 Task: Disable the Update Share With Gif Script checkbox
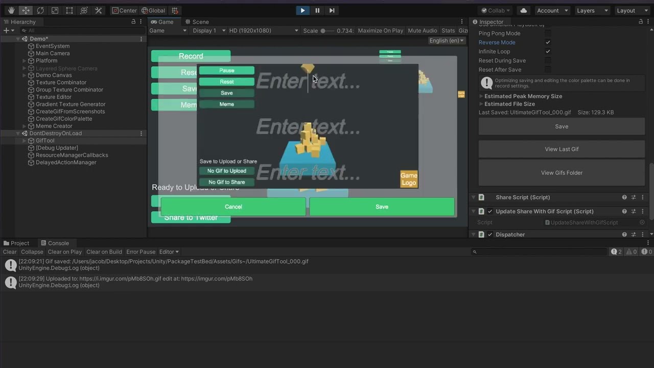[490, 212]
